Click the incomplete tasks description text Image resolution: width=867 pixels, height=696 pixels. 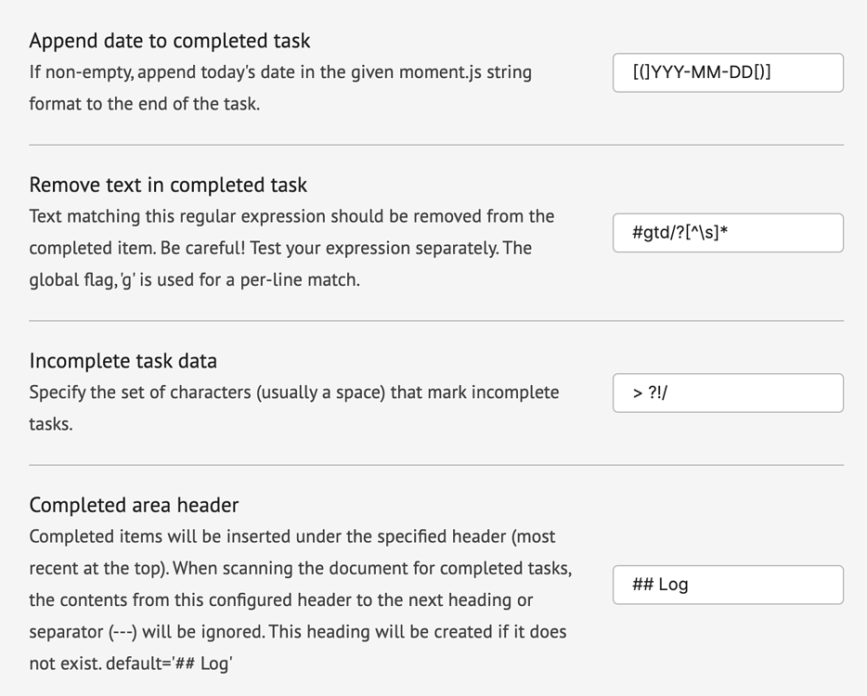[293, 407]
